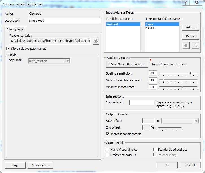
Task: Click trasa10_upravena_relace alias table name
Action: point(170,64)
